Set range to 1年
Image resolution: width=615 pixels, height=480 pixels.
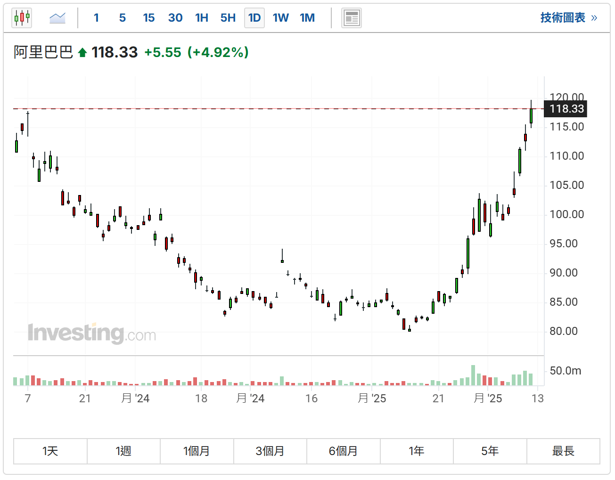click(417, 451)
